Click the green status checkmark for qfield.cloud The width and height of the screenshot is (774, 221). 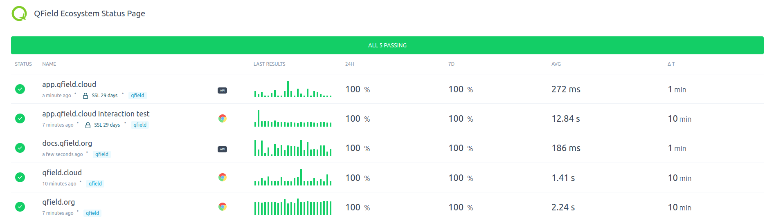click(20, 177)
